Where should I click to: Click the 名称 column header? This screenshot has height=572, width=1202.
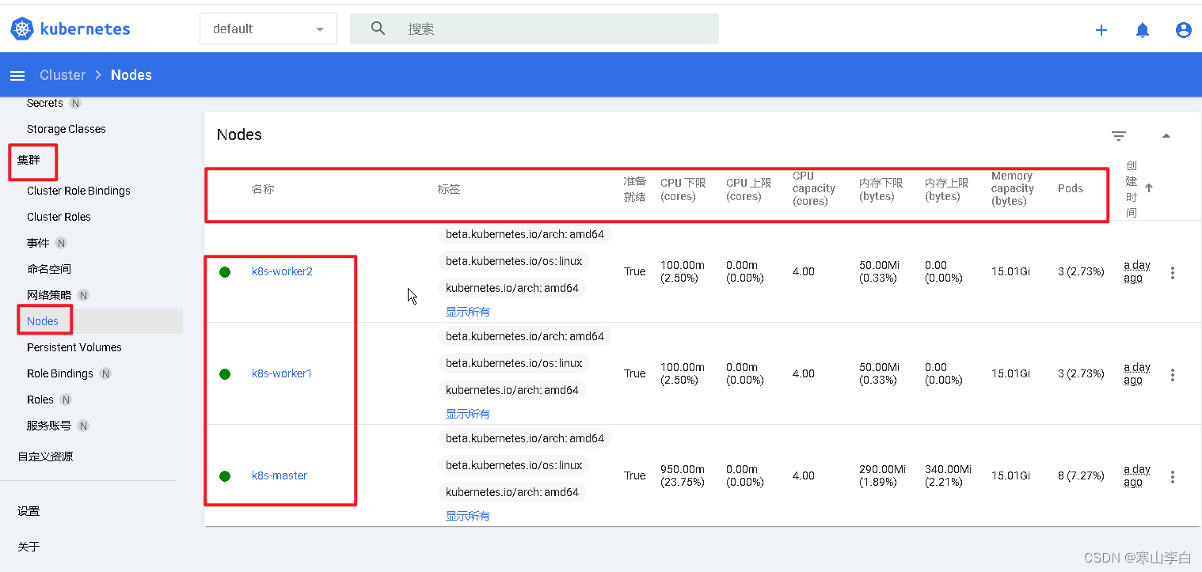click(263, 189)
